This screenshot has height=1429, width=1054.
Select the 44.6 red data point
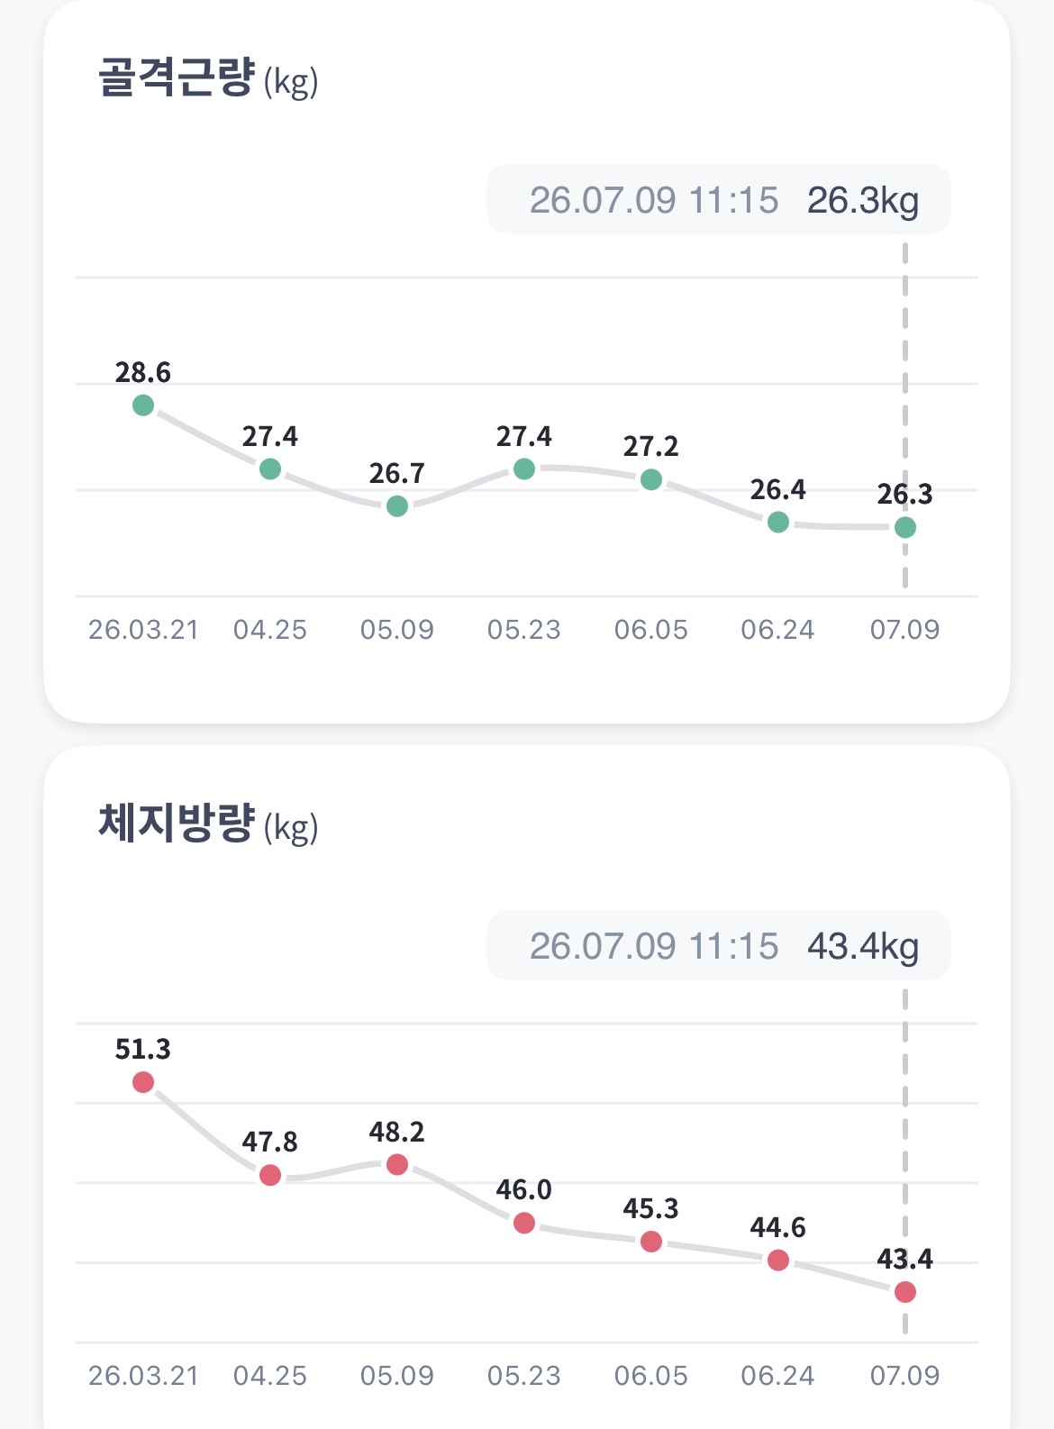click(x=778, y=1261)
